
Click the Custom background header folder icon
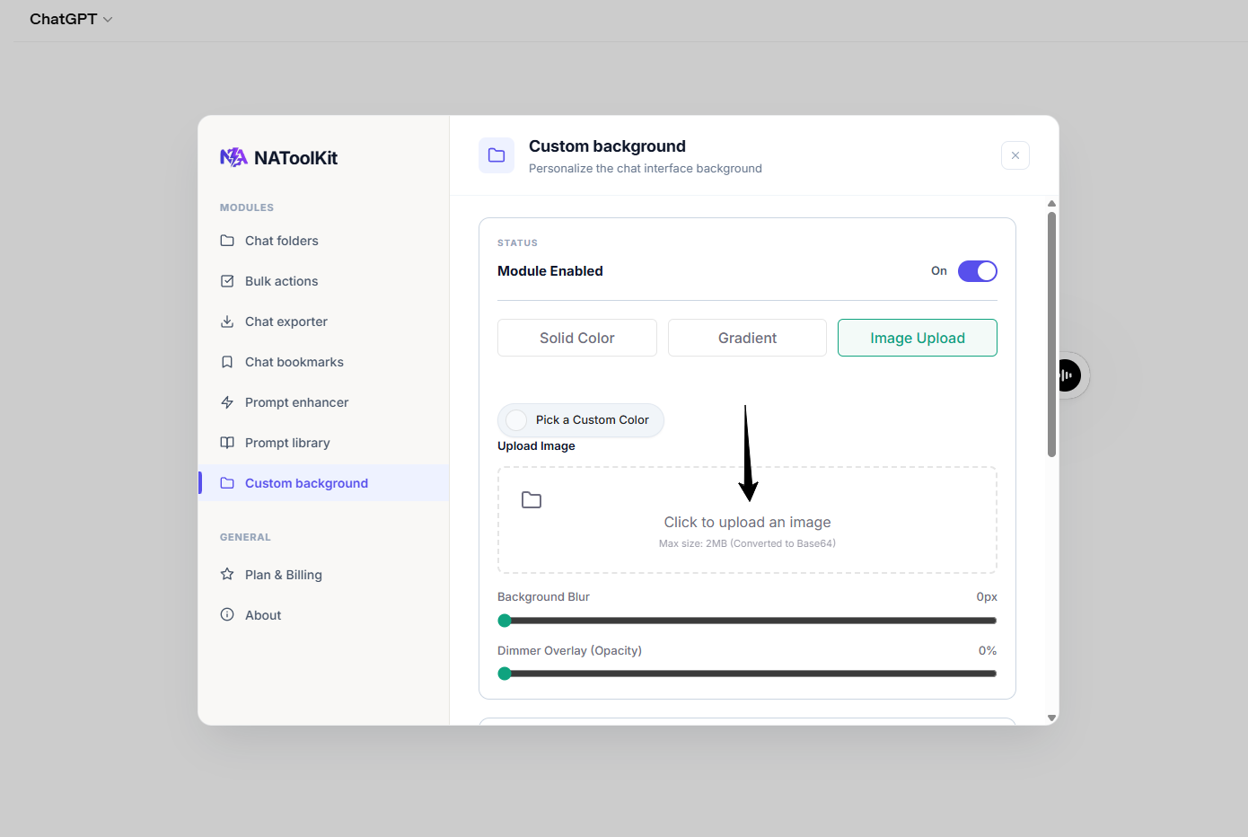coord(497,155)
